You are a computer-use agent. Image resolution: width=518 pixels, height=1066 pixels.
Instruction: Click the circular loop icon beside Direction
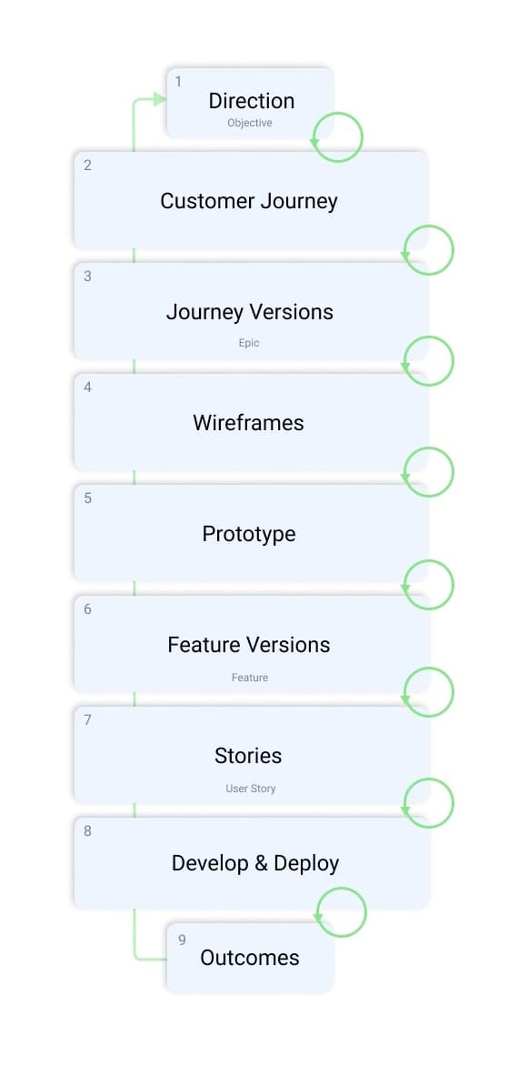coord(337,137)
